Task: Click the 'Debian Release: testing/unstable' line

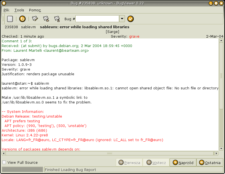Action: point(32,116)
